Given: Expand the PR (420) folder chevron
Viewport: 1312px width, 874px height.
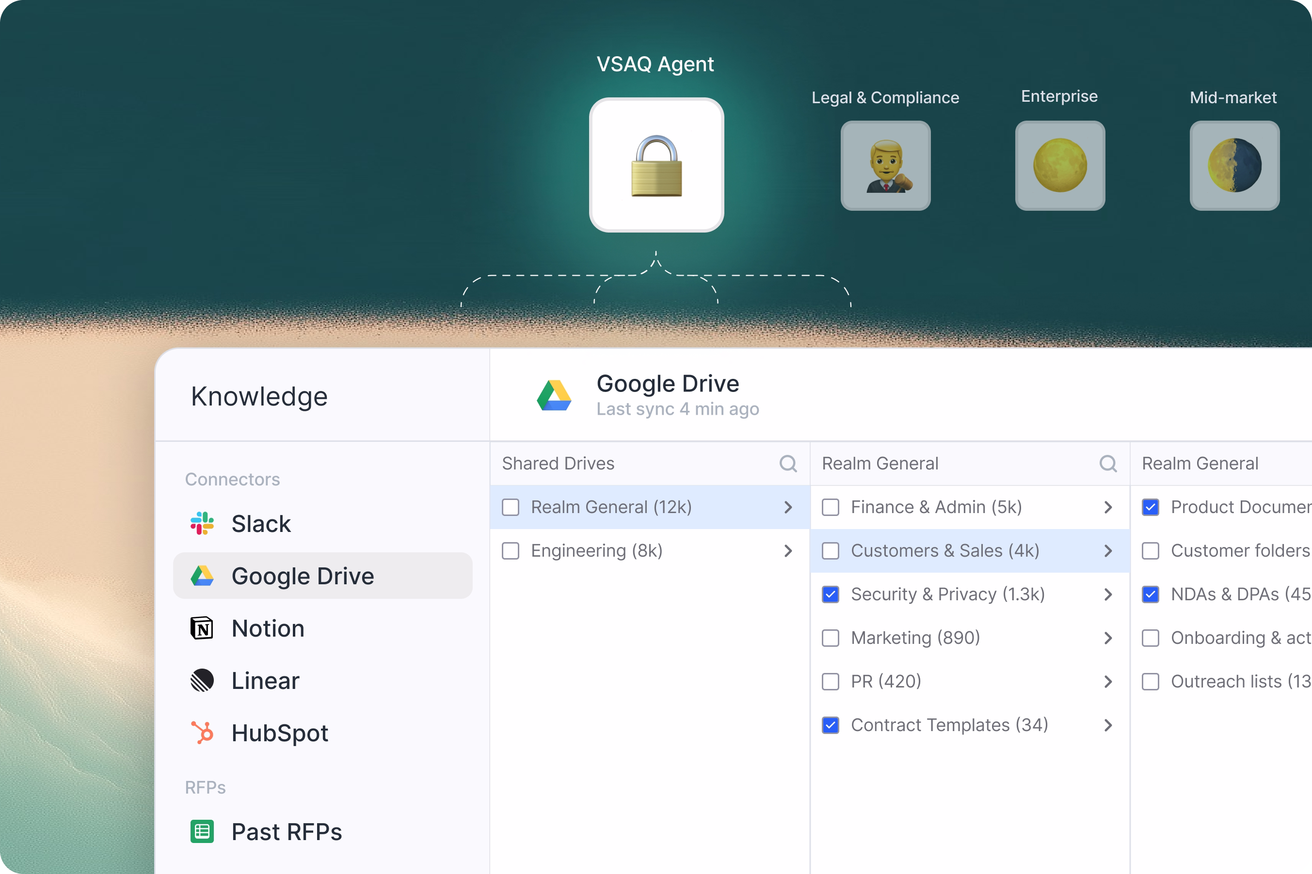Looking at the screenshot, I should 1108,681.
